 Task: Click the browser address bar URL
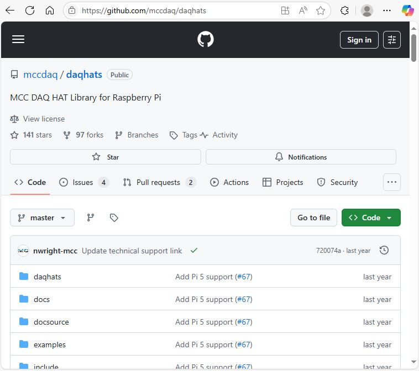166,10
